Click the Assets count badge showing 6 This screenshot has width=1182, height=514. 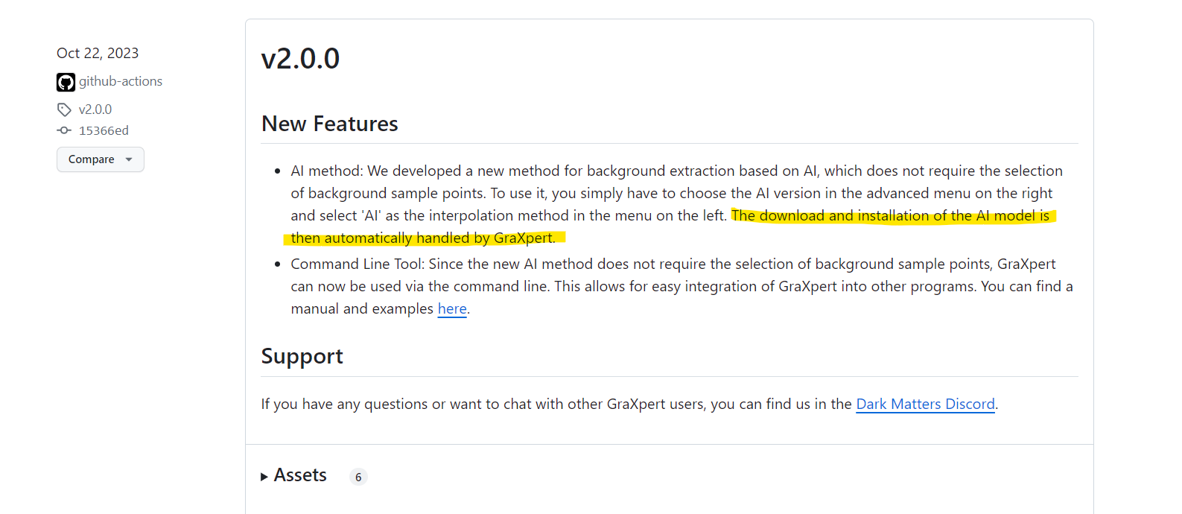pos(358,477)
